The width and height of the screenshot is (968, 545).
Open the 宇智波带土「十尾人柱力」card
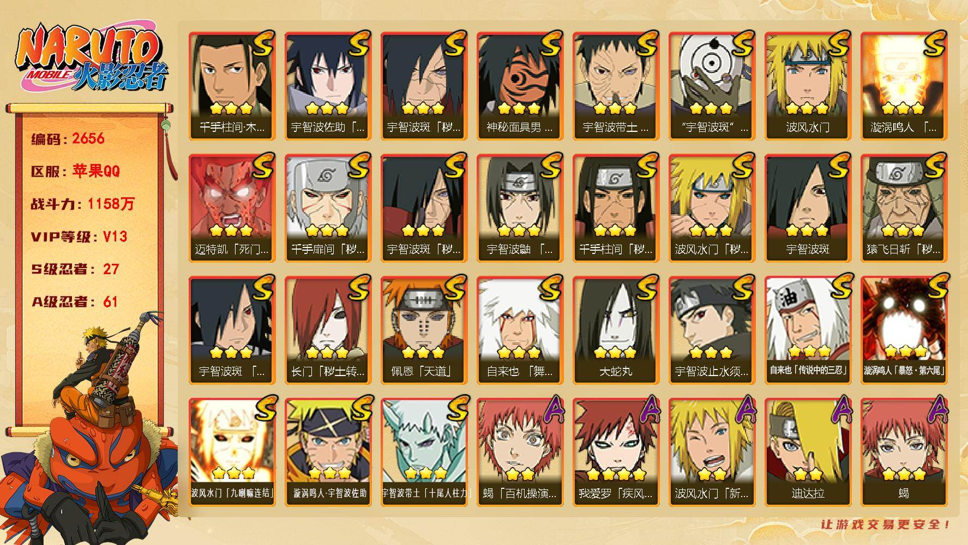pos(424,452)
